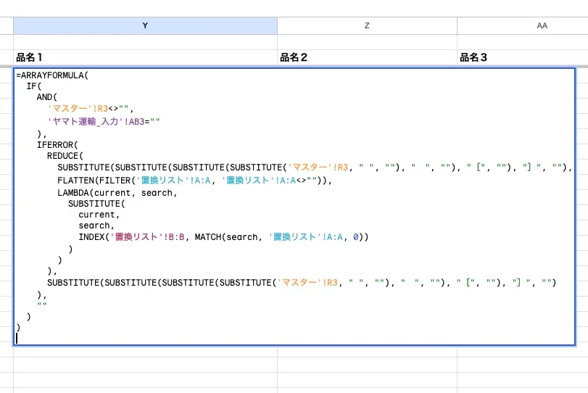Click the FLATTEN(FILTER( text in formula

pos(96,181)
